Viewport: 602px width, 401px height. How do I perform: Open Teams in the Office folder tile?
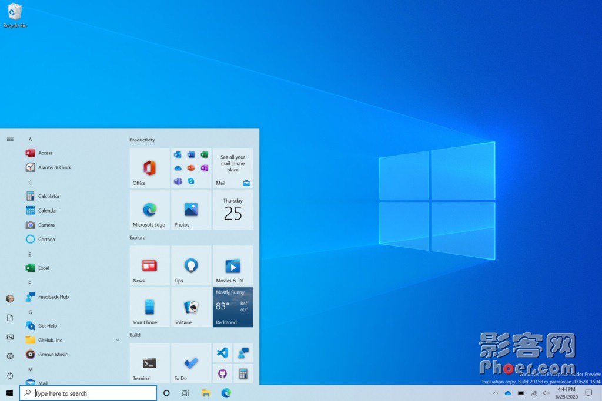point(178,181)
